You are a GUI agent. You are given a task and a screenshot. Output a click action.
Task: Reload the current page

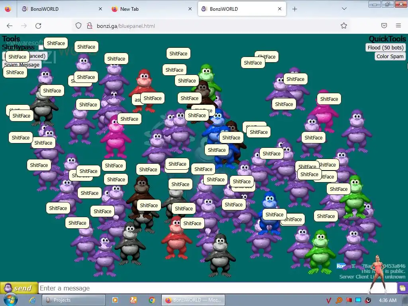38,26
